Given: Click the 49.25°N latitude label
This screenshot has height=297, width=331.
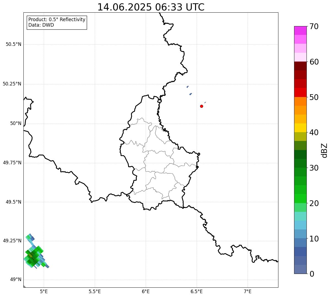Looking at the screenshot, I should coord(12,241).
